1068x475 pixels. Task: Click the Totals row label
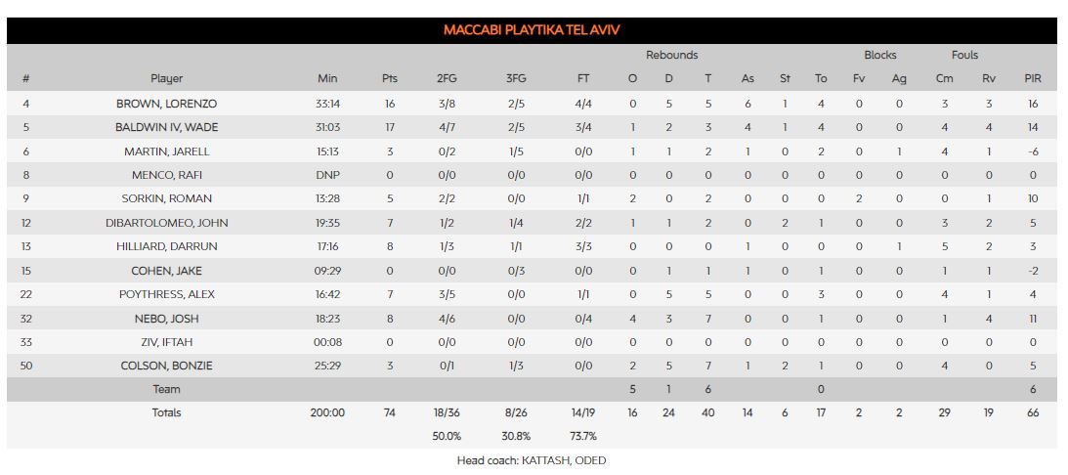coord(166,412)
